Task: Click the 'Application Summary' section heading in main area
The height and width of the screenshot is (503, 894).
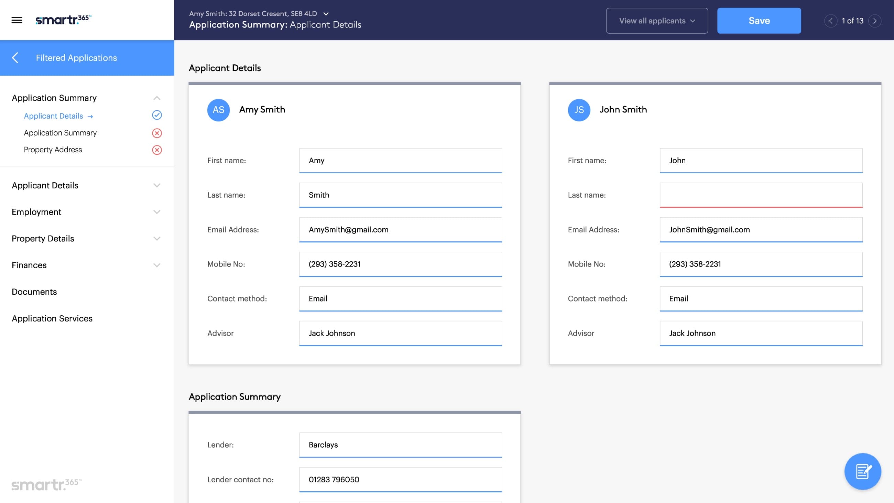Action: pyautogui.click(x=235, y=397)
